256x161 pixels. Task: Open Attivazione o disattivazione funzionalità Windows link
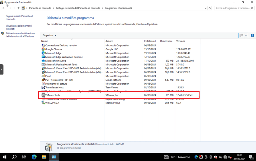pos(20,35)
